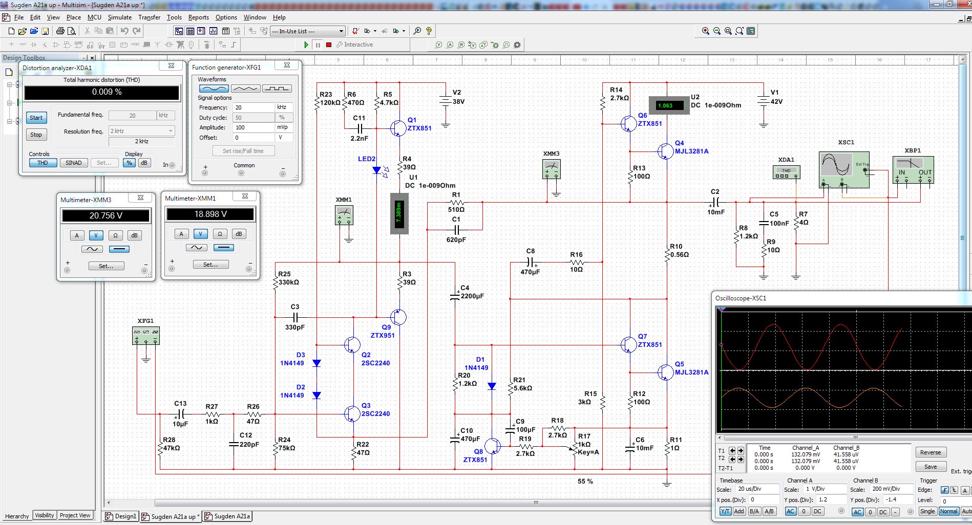Open print preview
Viewport: 972px width, 525px height.
pyautogui.click(x=72, y=31)
